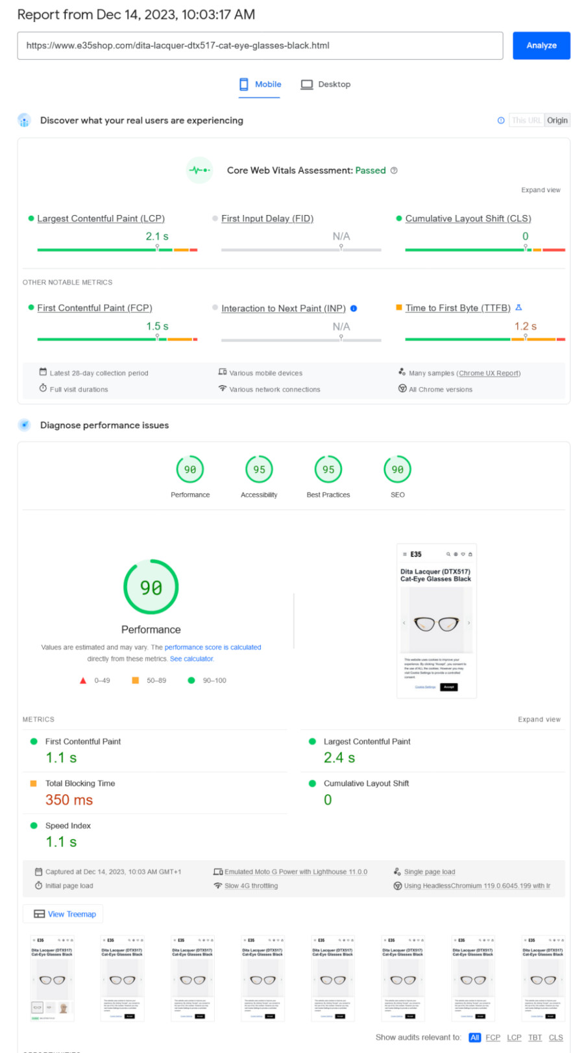Click Slow 4G throttling text
584x1053 pixels.
coord(251,886)
